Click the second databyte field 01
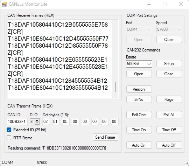The height and width of the screenshot is (166, 189). tap(56, 122)
